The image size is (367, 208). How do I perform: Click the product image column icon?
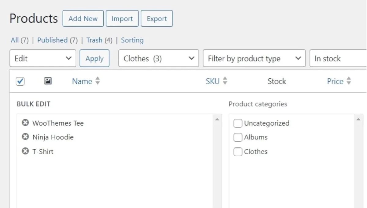pyautogui.click(x=48, y=81)
